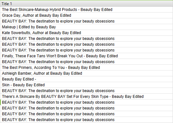Select the BEAUTY BAY row below Face Tans

[x=87, y=62]
